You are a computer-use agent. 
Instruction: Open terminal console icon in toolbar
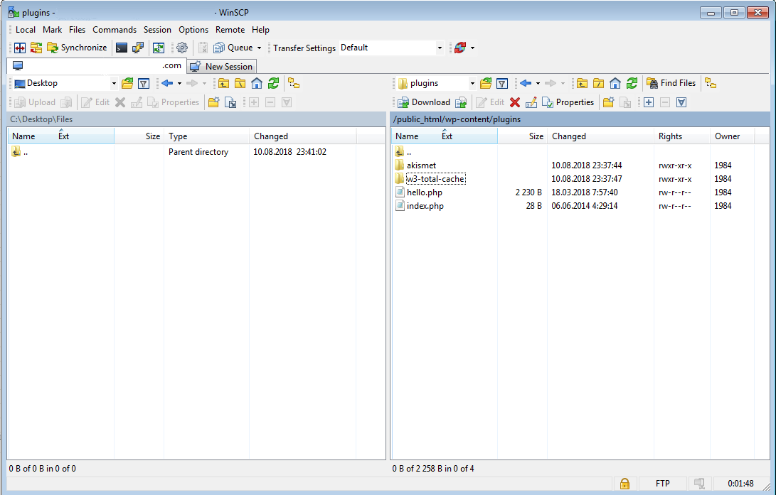(x=122, y=48)
